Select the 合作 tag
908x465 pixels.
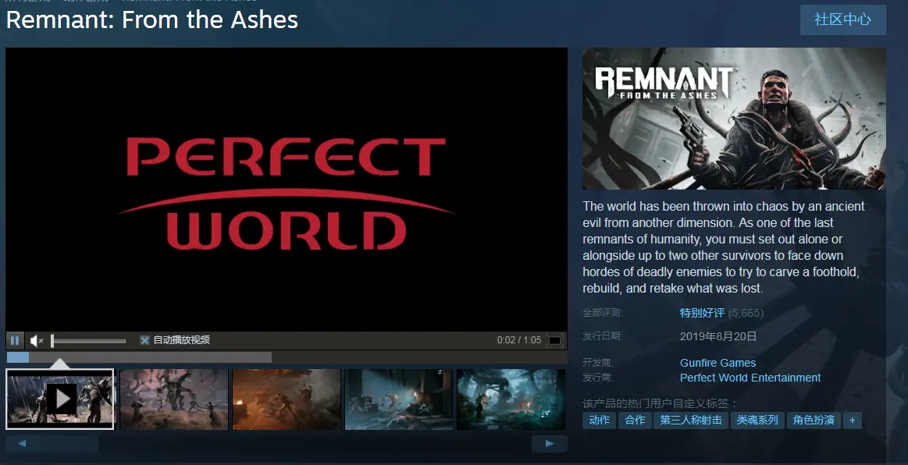click(635, 420)
